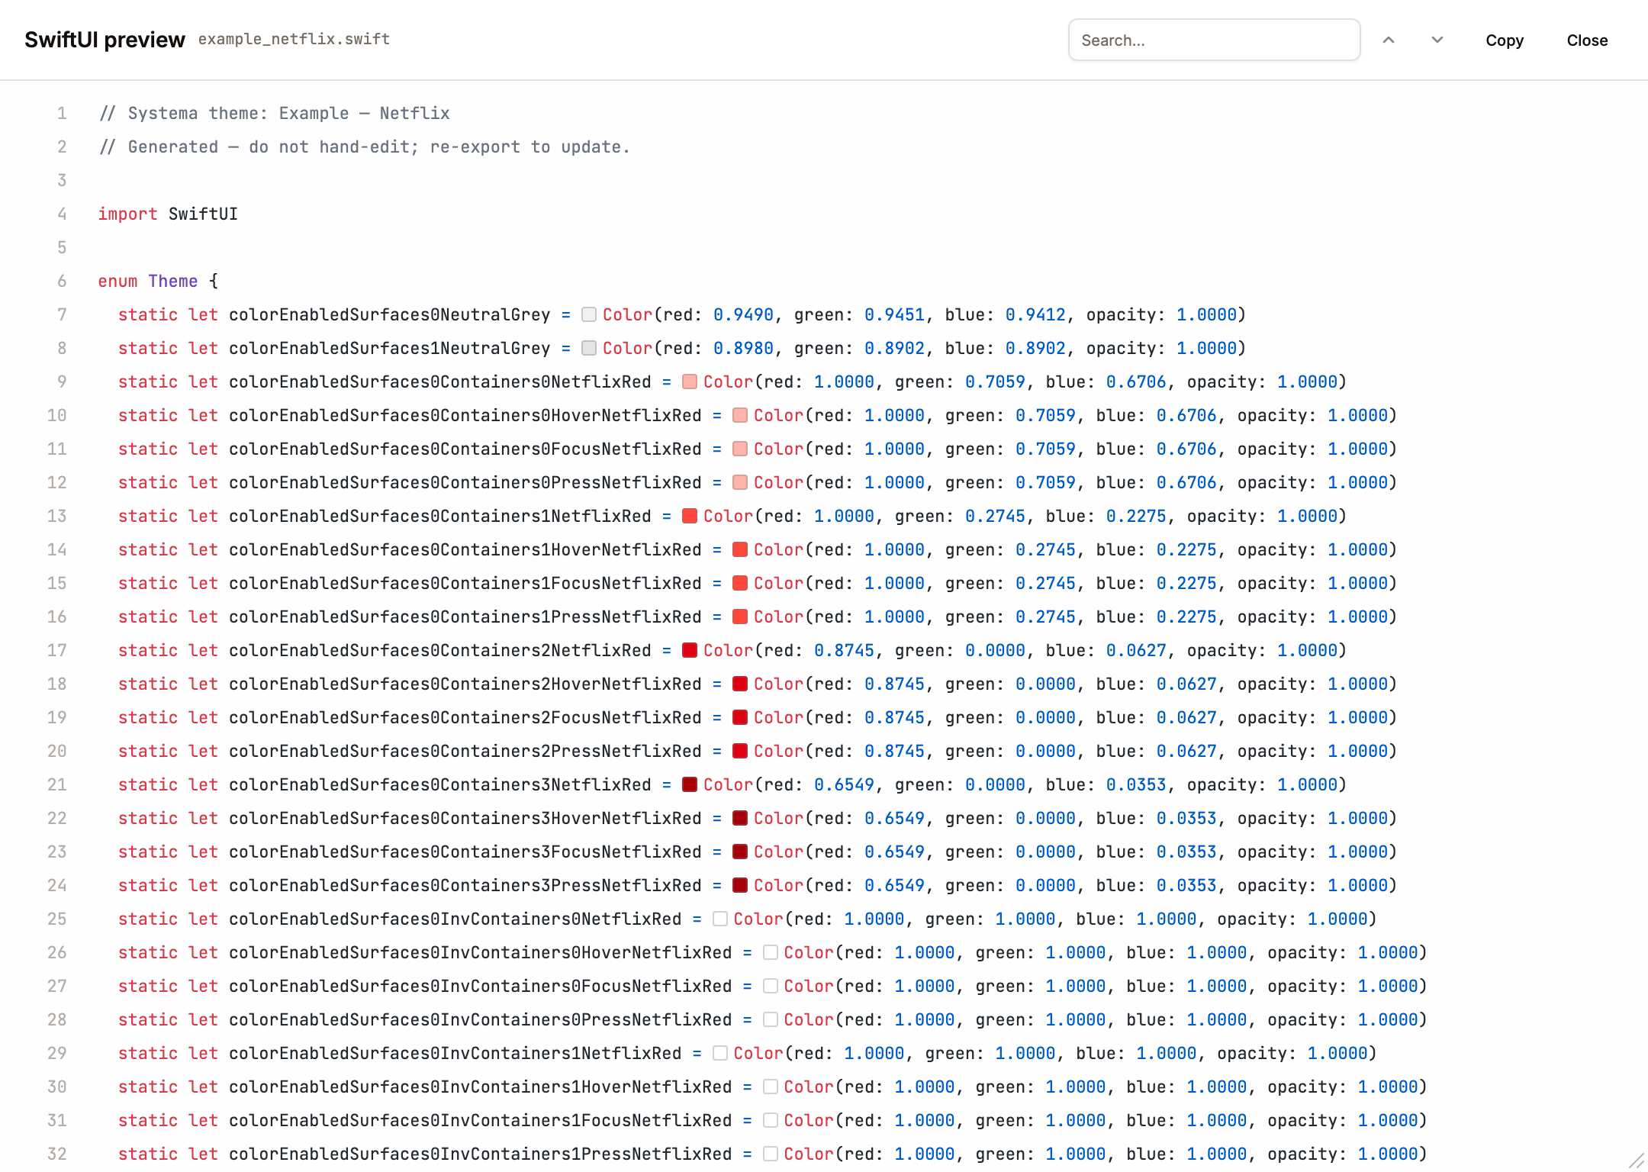The image size is (1648, 1172).
Task: Click the 'import SwiftUI' line
Action: [x=168, y=214]
